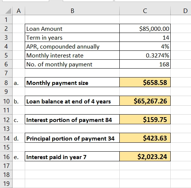Click the 4% cell
Image resolution: width=191 pixels, height=188 pixels.
point(145,46)
